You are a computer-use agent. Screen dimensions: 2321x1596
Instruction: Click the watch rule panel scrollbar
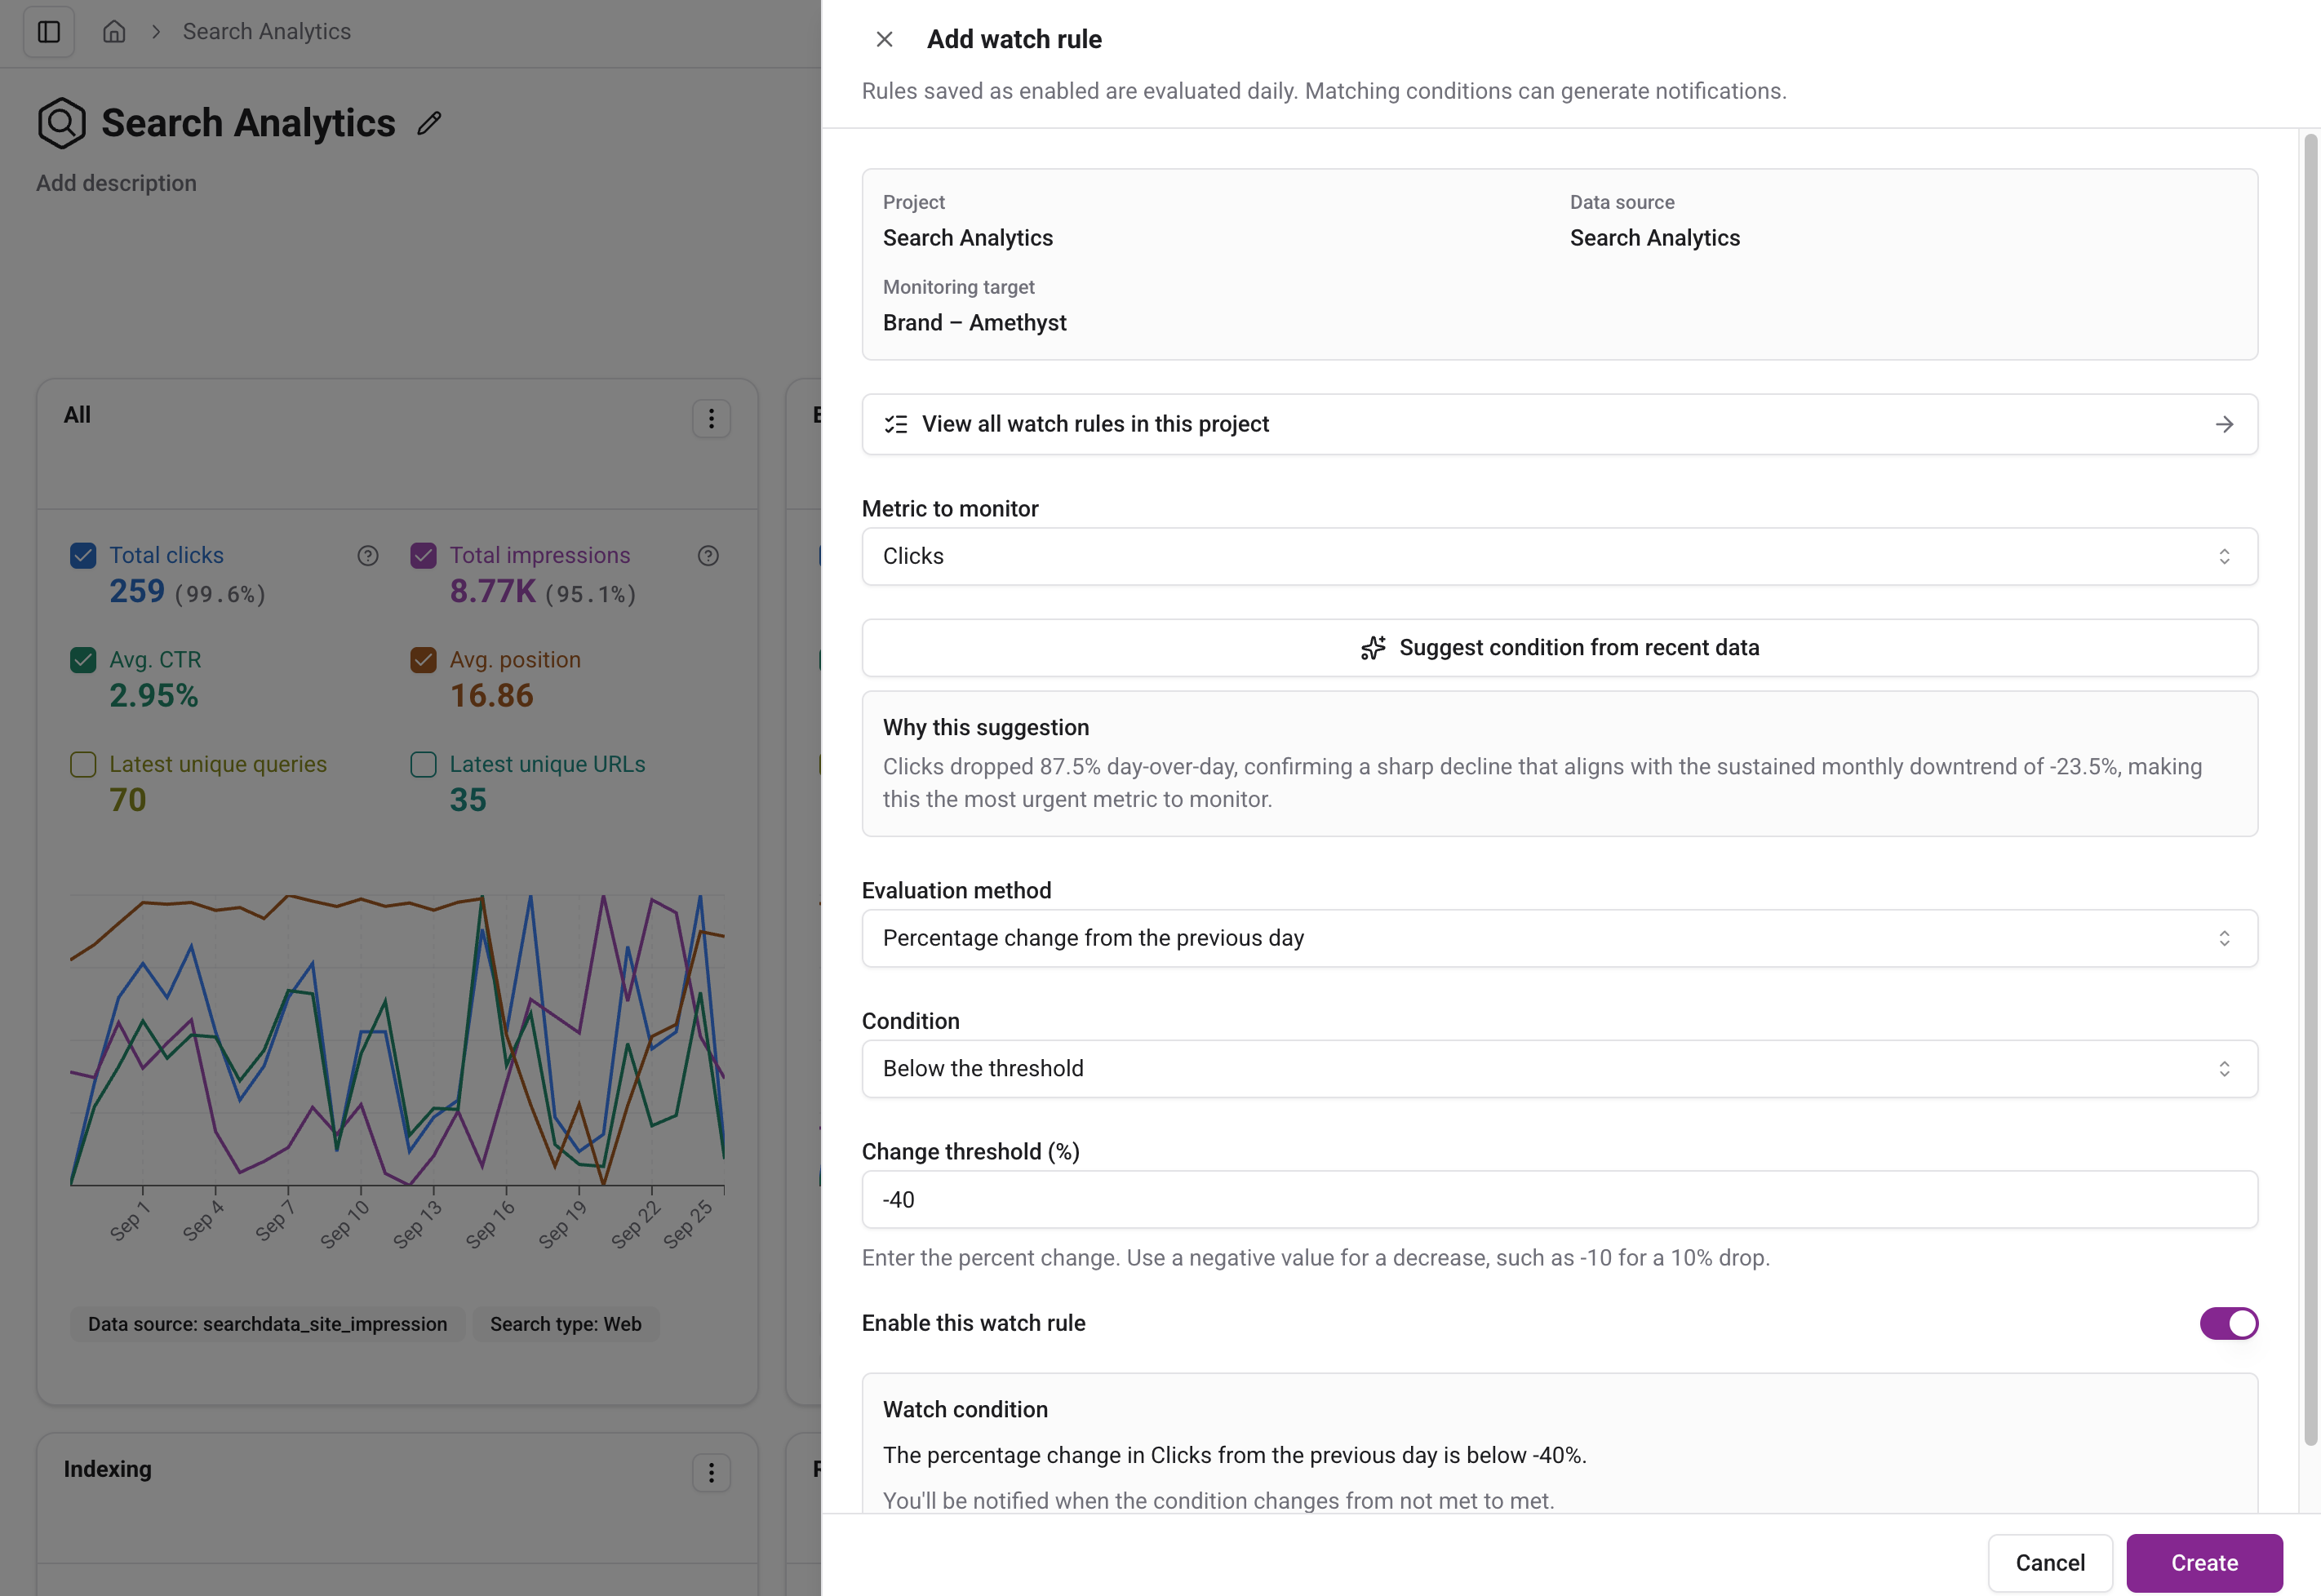coord(2310,790)
